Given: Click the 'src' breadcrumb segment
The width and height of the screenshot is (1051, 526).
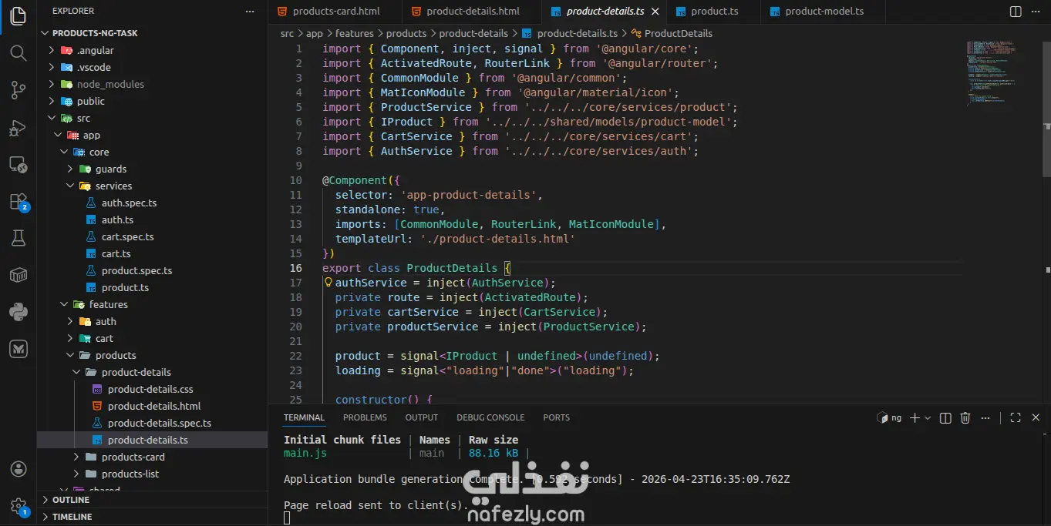Looking at the screenshot, I should coord(288,33).
